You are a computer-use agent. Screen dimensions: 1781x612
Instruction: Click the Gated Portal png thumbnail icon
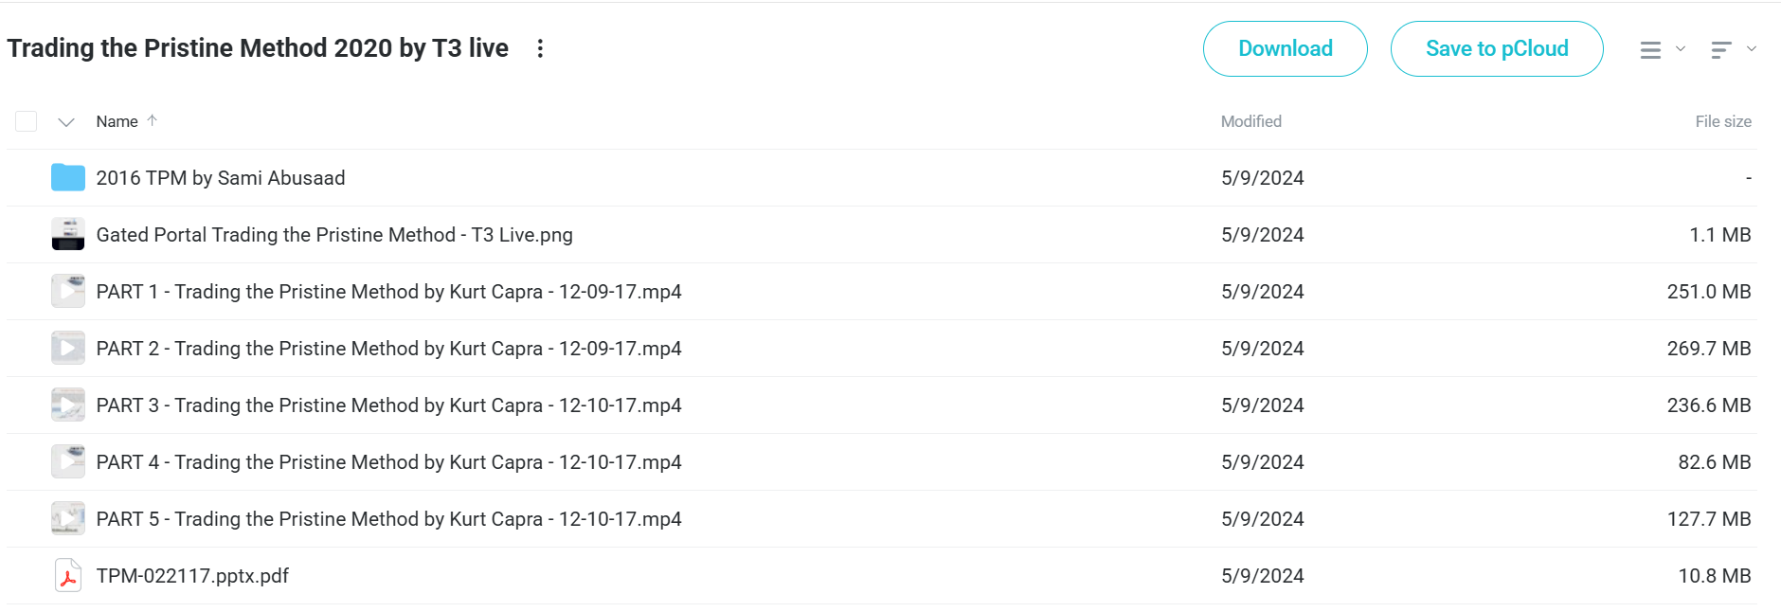(68, 234)
